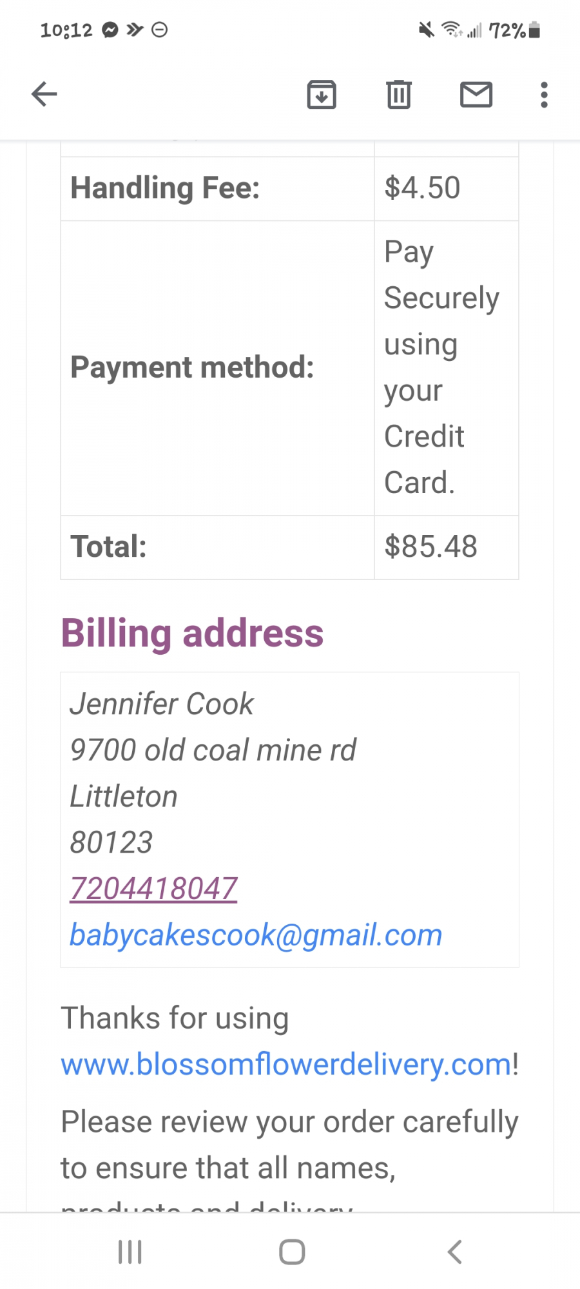The width and height of the screenshot is (580, 1289).
Task: Call the phone number 7204418047
Action: pyautogui.click(x=154, y=889)
